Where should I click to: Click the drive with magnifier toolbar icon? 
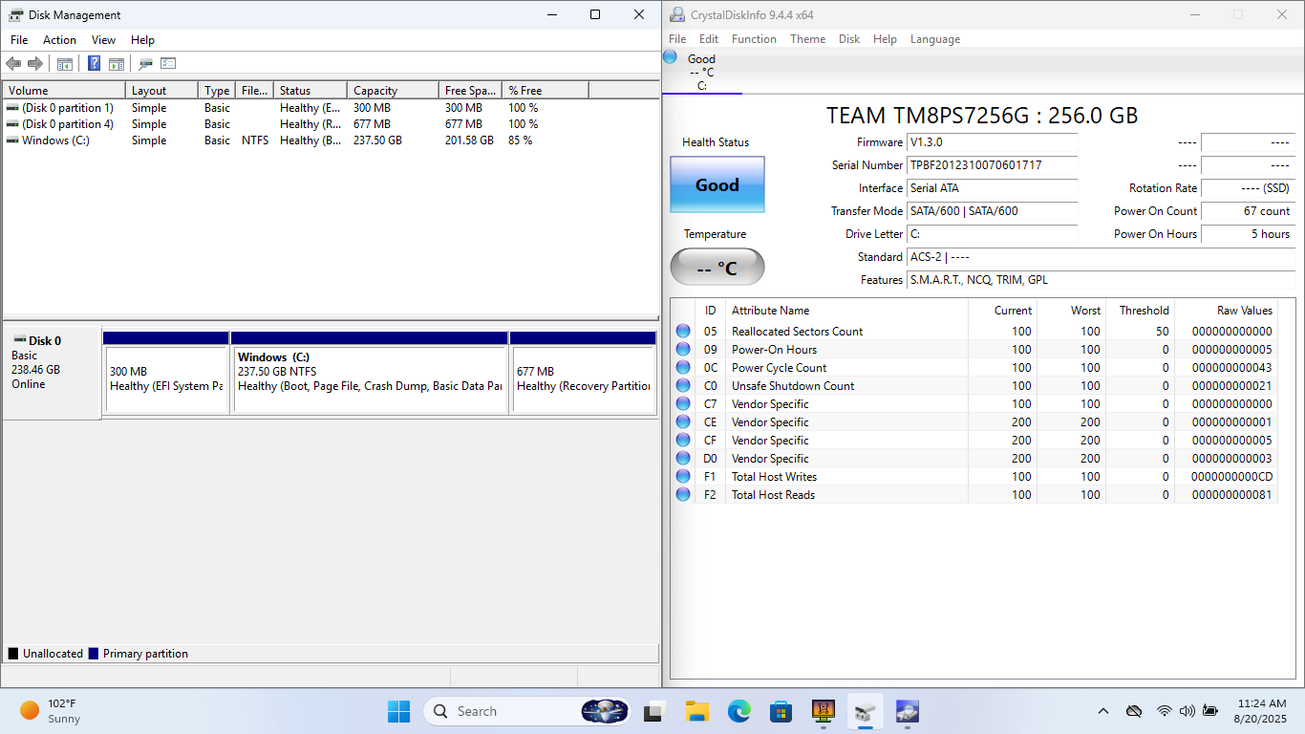[145, 64]
